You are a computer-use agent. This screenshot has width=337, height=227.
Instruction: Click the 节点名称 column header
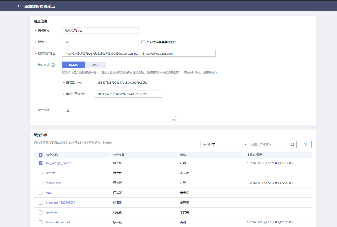tap(52, 155)
